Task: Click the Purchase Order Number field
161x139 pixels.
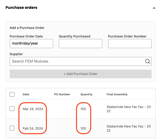Action: point(130,43)
